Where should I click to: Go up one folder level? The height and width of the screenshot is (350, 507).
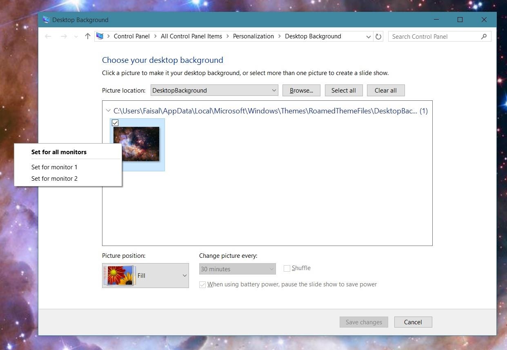pos(87,36)
